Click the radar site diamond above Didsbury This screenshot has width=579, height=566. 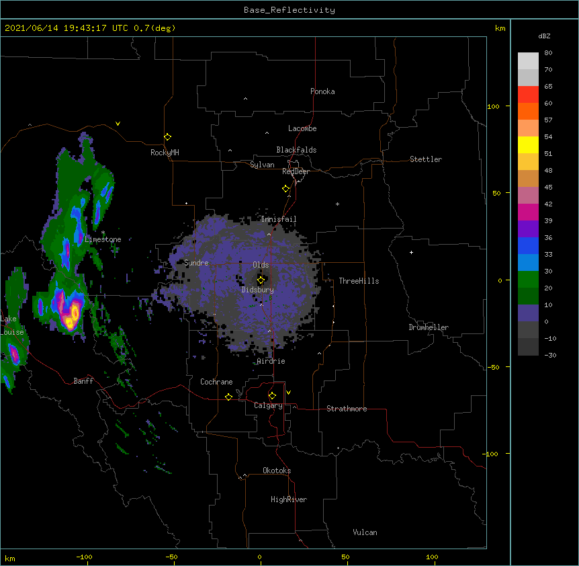click(261, 280)
